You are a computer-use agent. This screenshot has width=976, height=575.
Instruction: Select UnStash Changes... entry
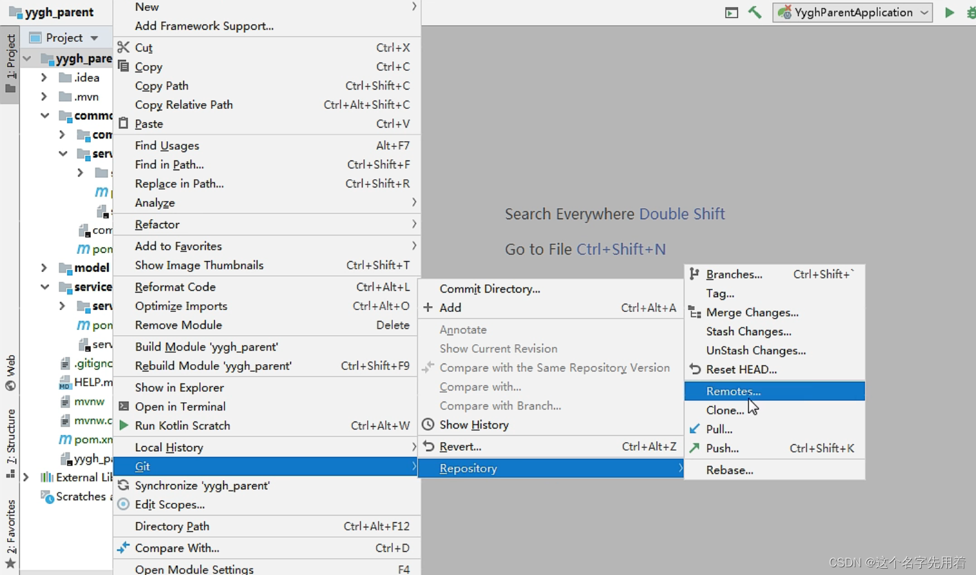pyautogui.click(x=774, y=350)
